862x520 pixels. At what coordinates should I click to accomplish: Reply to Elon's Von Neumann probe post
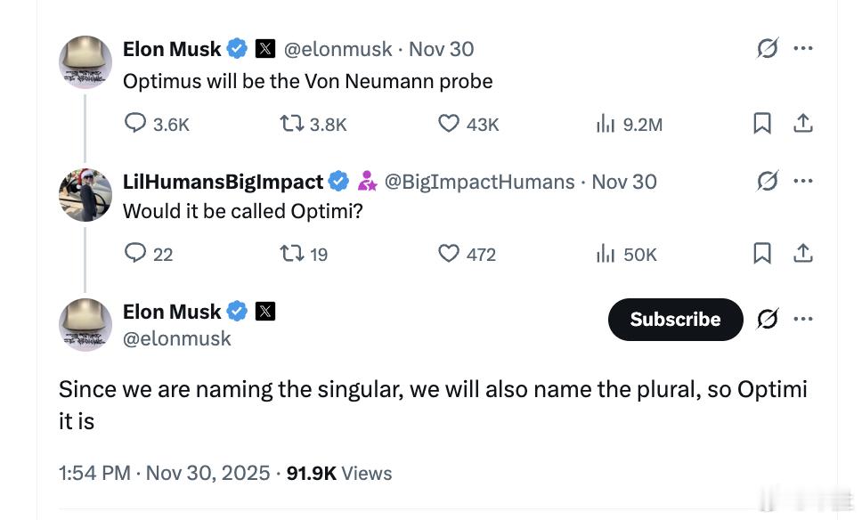click(135, 124)
